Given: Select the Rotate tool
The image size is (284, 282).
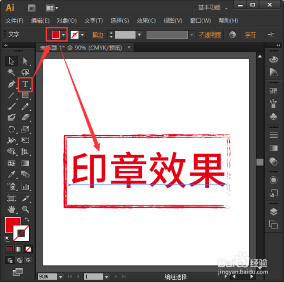Looking at the screenshot, I should [11, 130].
